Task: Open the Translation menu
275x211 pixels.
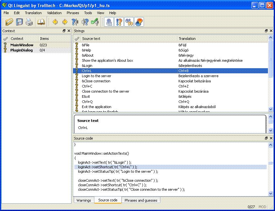Action: [33, 13]
